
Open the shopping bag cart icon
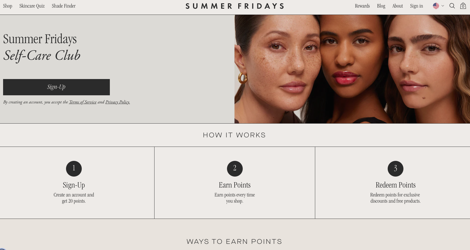tap(463, 6)
